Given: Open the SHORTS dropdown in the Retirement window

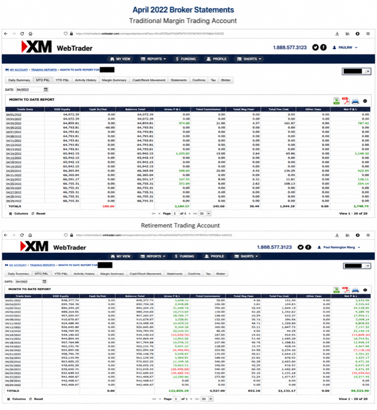Looking at the screenshot, I should coord(246,256).
